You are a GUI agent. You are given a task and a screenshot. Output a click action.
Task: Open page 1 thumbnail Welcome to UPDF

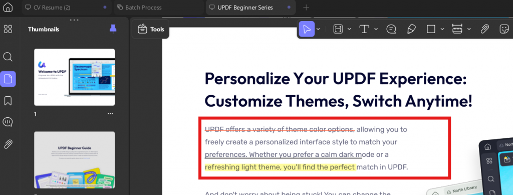click(x=74, y=77)
